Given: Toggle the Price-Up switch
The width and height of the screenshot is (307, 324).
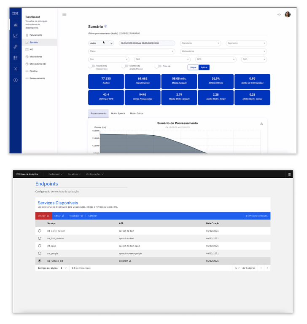Looking at the screenshot, I should 158,66.
